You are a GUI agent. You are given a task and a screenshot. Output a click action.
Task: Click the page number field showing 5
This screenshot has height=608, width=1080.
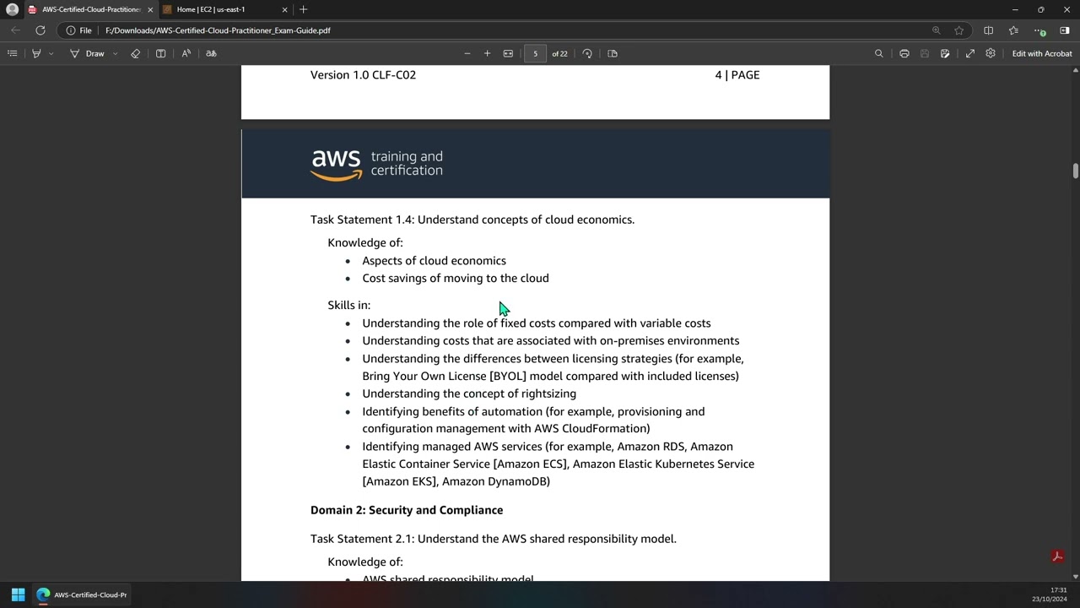point(535,53)
